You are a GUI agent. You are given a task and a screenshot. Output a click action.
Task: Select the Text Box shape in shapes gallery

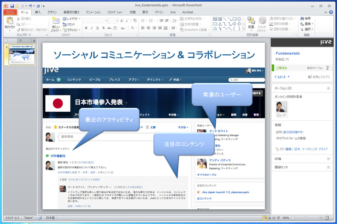tap(215, 19)
